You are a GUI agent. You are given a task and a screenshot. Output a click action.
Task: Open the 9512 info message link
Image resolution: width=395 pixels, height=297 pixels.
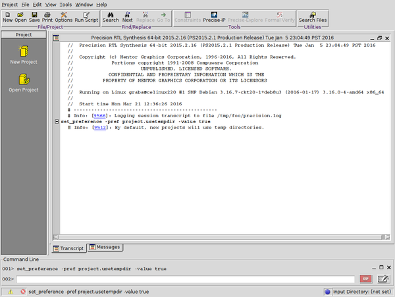pyautogui.click(x=99, y=127)
